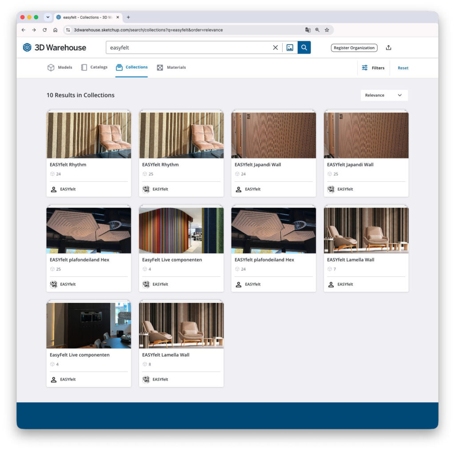Click EASYfelt avatar on Lamella Wall 8 card

tap(146, 379)
